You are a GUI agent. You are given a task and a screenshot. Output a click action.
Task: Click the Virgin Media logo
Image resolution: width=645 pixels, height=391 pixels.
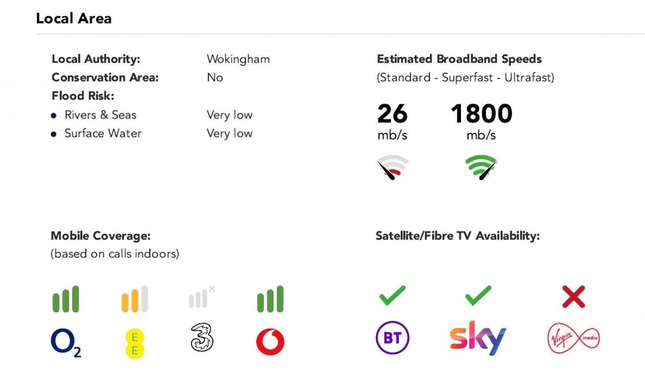click(x=573, y=338)
